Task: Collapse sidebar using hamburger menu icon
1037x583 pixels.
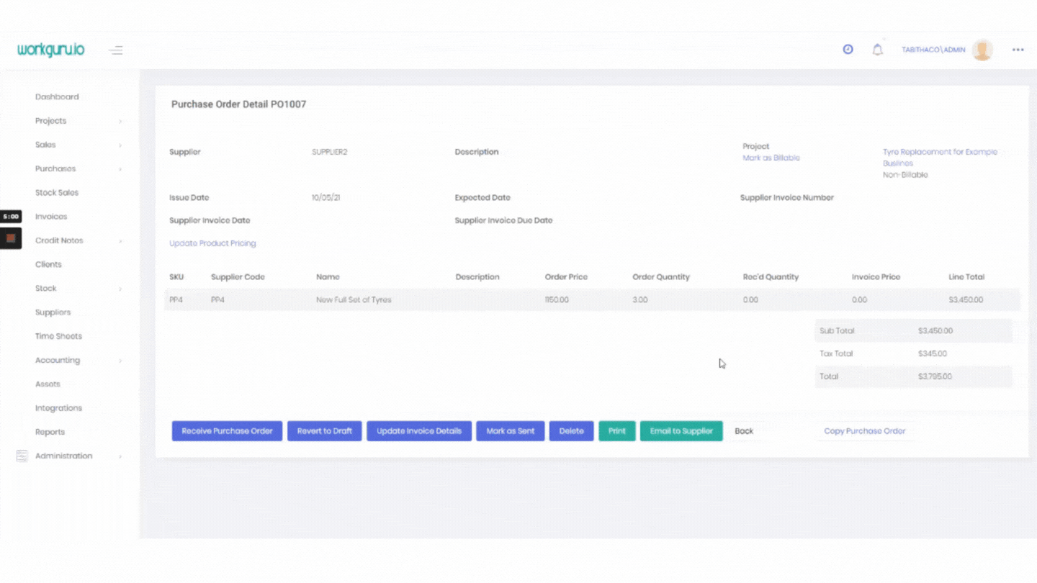Action: [116, 50]
